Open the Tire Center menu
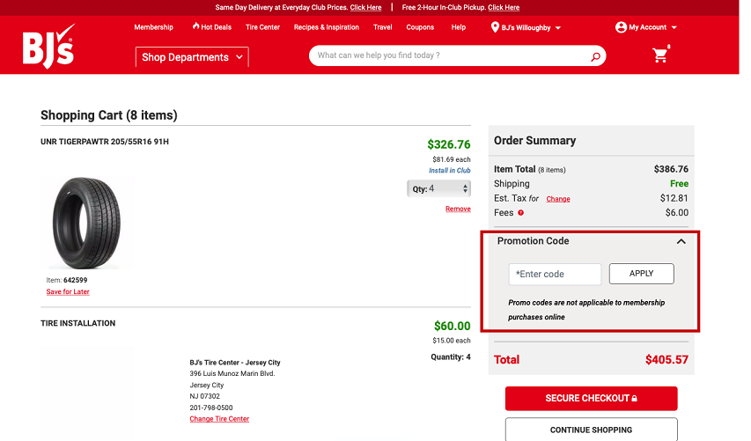The width and height of the screenshot is (751, 441). [x=262, y=27]
